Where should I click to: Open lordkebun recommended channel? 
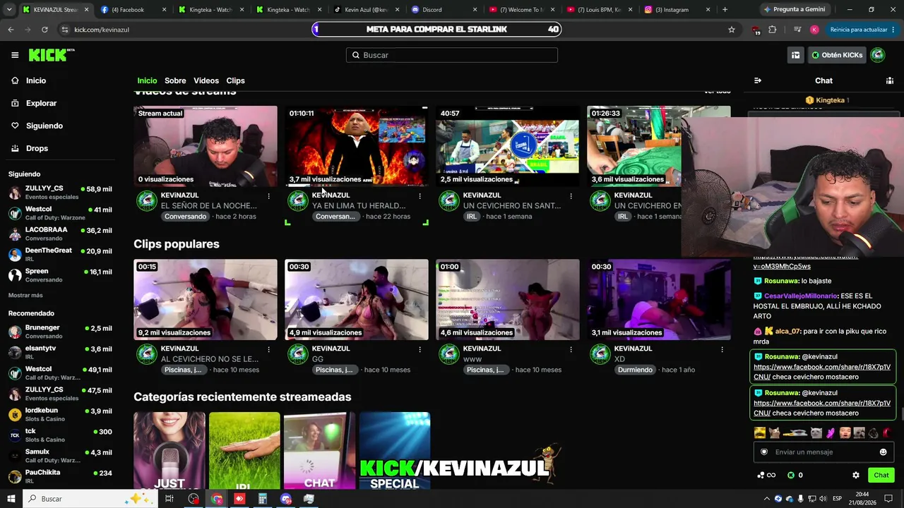[61, 414]
